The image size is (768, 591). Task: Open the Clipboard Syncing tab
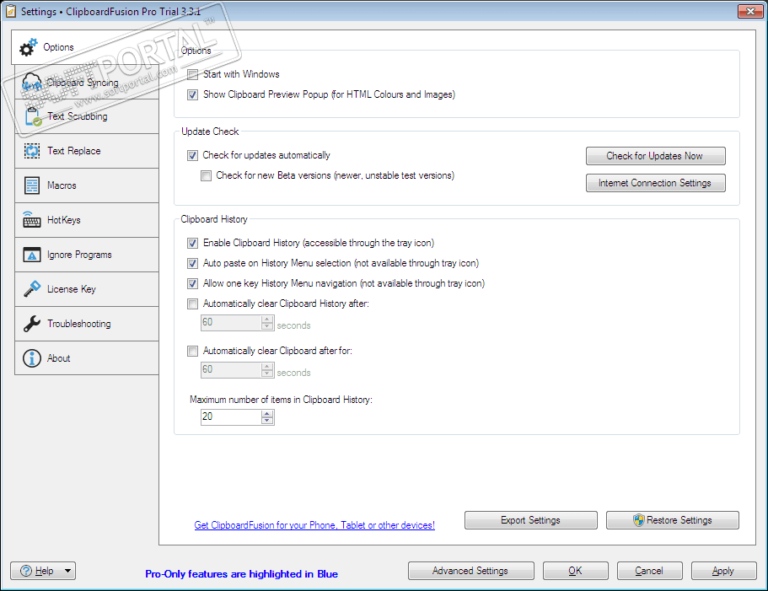pyautogui.click(x=87, y=83)
